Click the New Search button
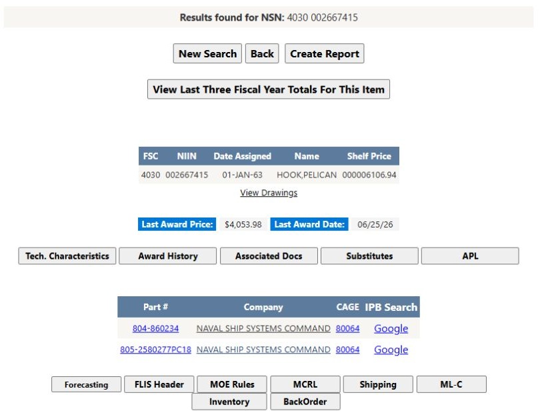This screenshot has width=540, height=417. pyautogui.click(x=207, y=53)
